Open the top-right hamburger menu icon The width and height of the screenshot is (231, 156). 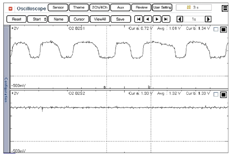(225, 8)
